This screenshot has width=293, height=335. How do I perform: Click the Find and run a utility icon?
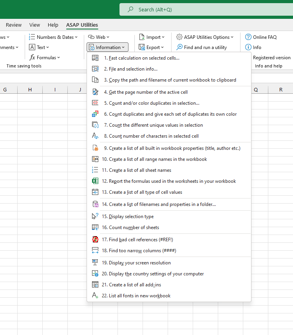click(179, 47)
